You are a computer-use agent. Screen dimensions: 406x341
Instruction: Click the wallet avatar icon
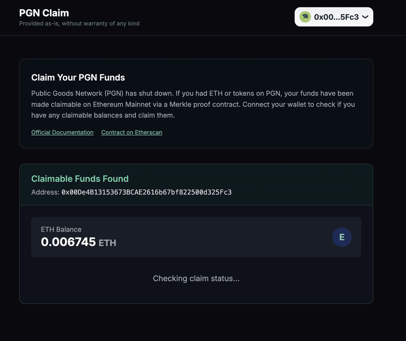tap(305, 17)
